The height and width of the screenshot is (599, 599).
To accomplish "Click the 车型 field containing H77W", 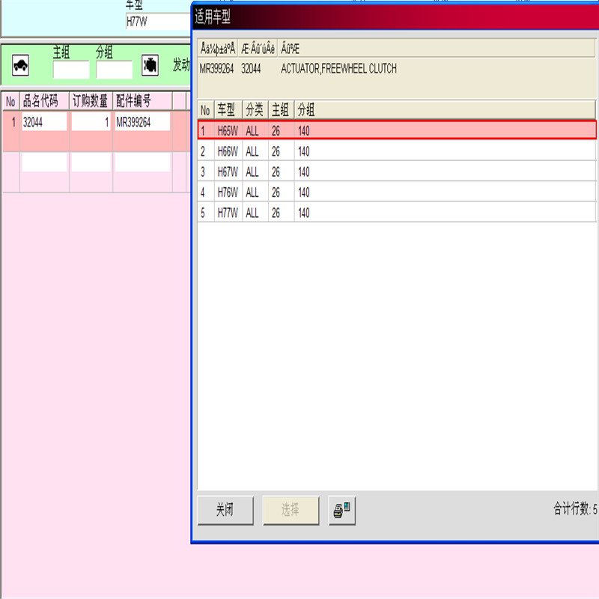I will (158, 22).
